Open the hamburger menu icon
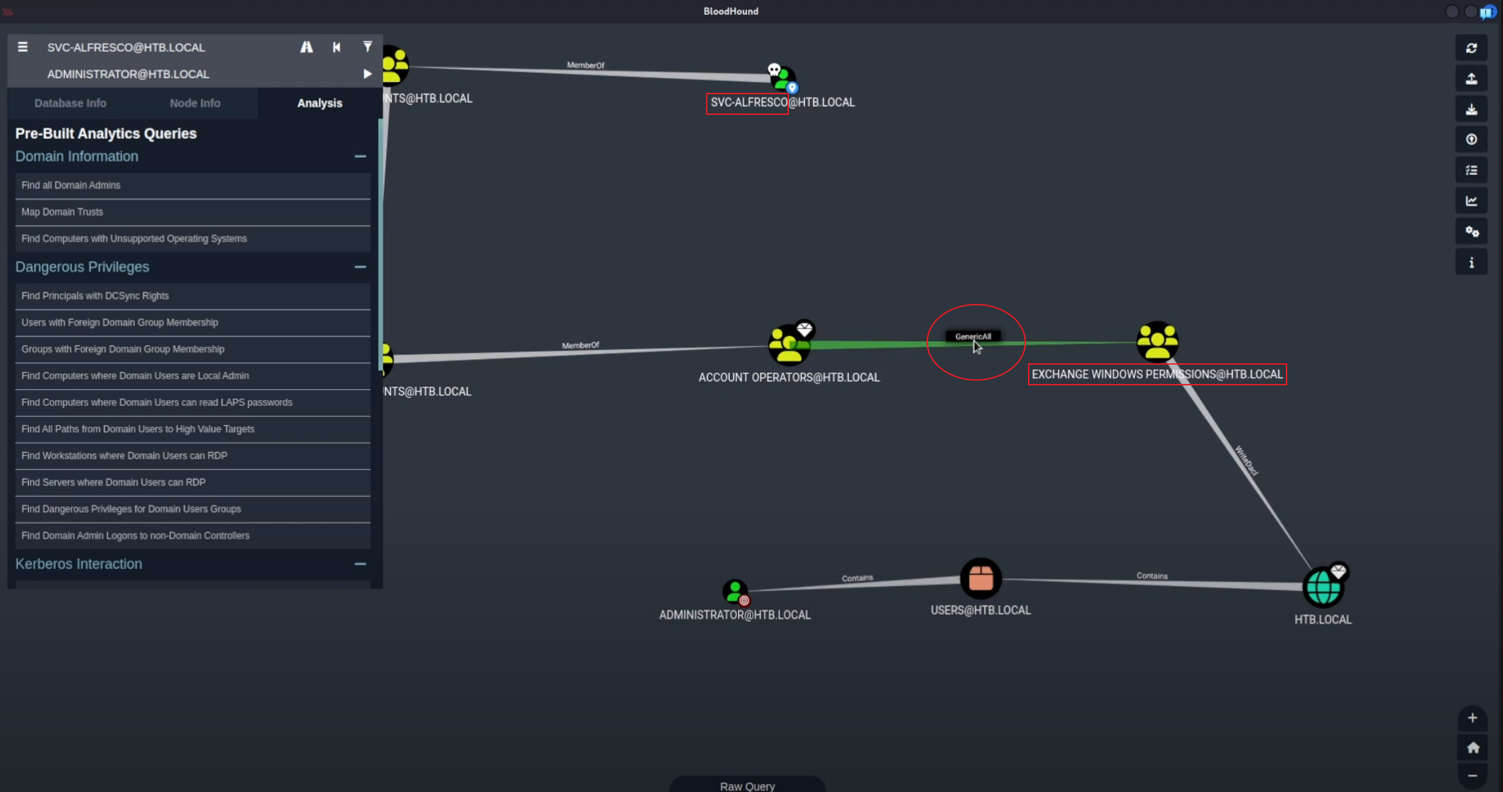1503x792 pixels. tap(23, 47)
